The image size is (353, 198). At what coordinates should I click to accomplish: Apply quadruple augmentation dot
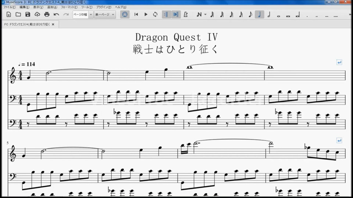click(x=336, y=16)
